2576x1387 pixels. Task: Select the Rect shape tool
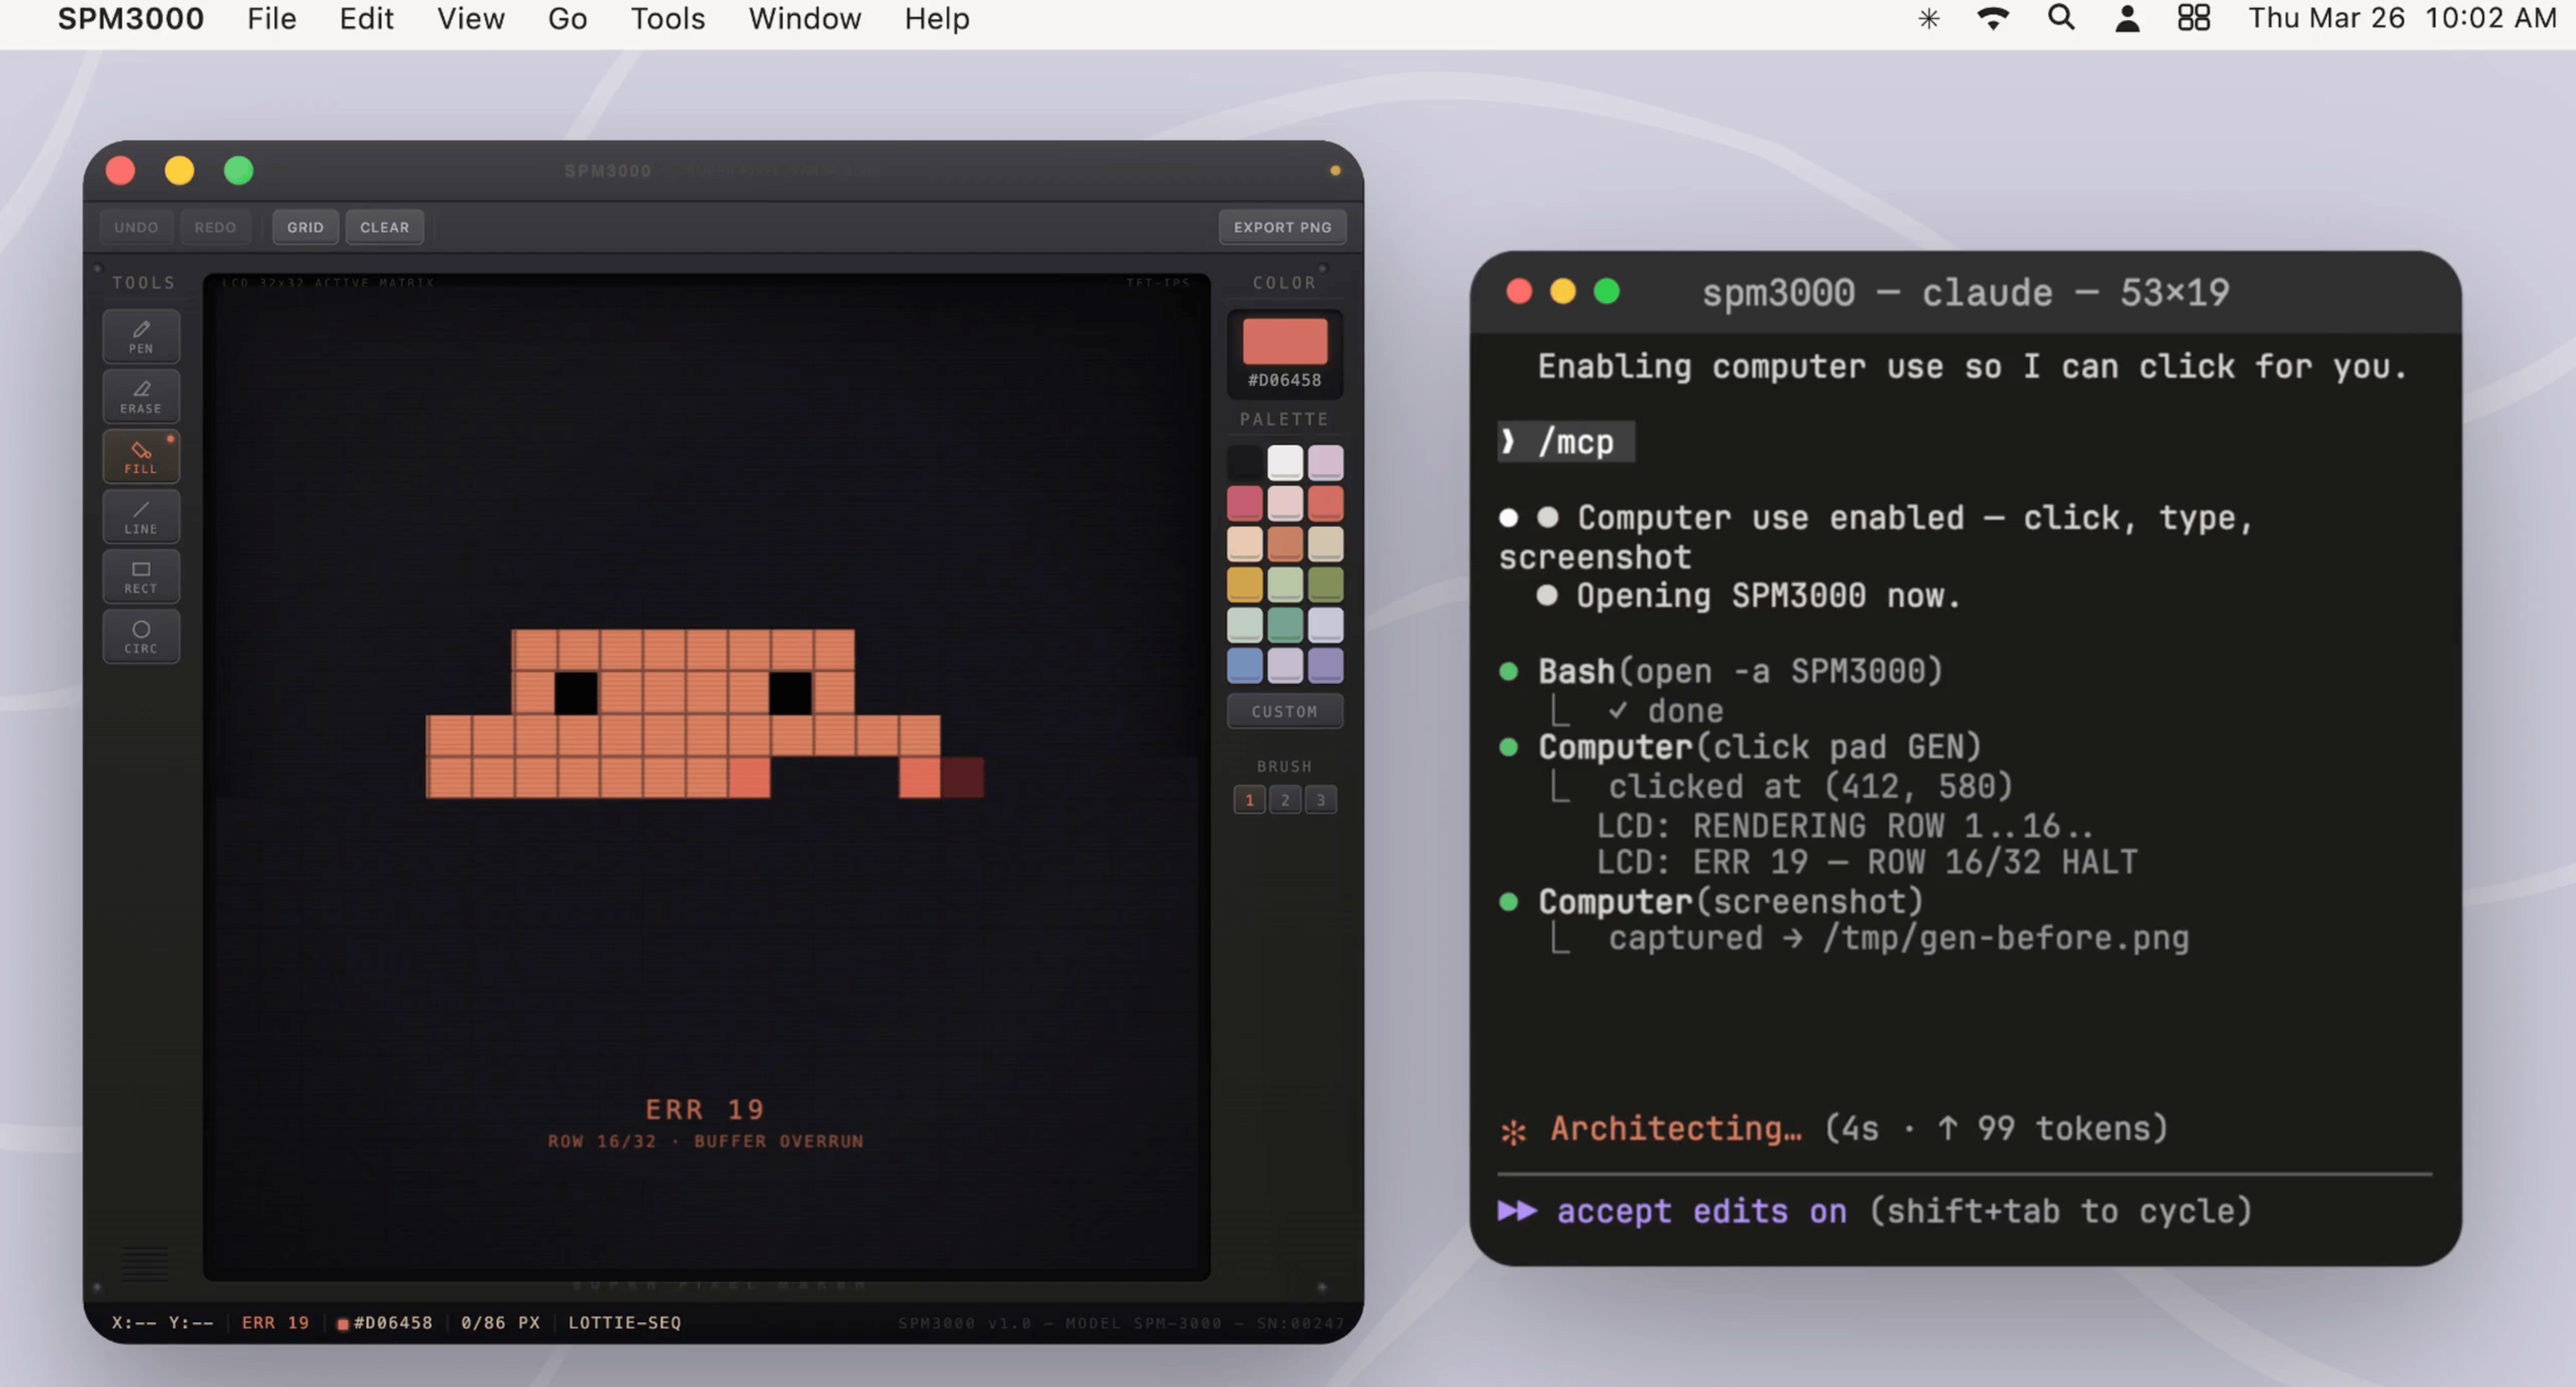[x=141, y=576]
